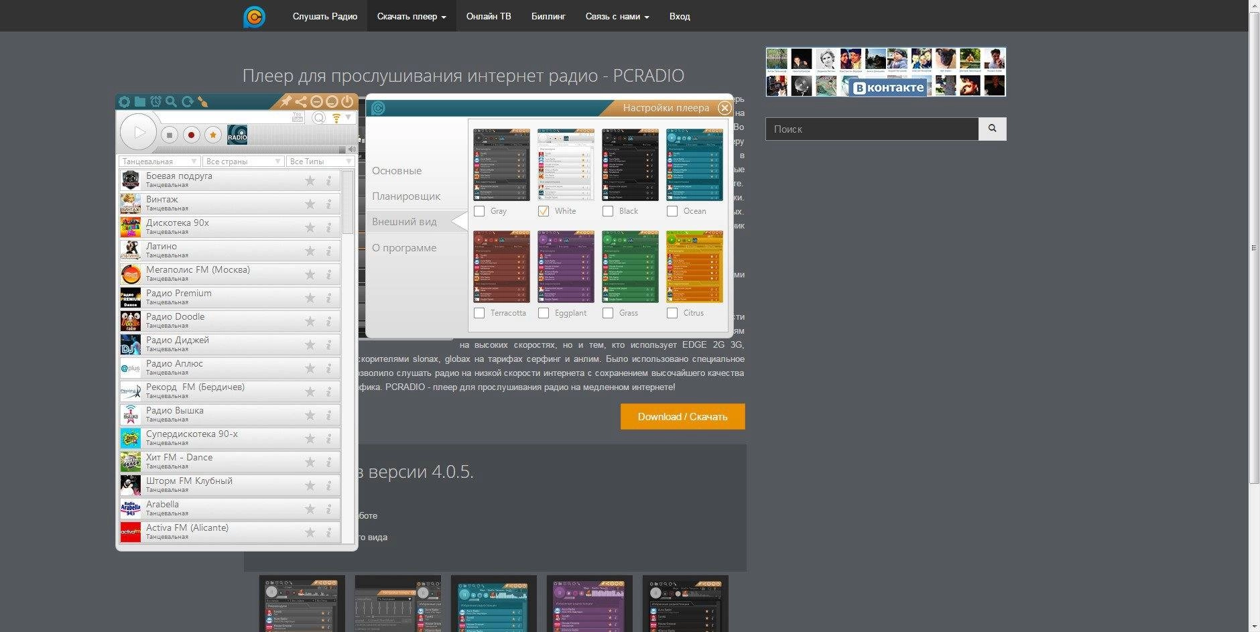This screenshot has height=632, width=1260.
Task: Enable the Gray skin checkbox
Action: [x=479, y=211]
